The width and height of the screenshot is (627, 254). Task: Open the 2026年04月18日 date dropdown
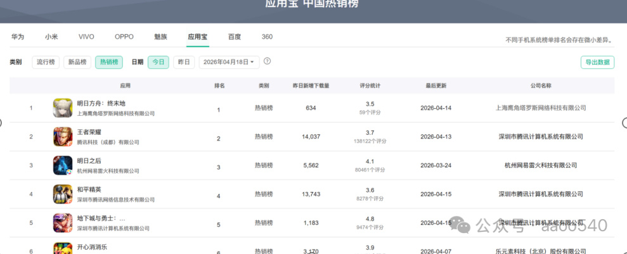(x=229, y=62)
